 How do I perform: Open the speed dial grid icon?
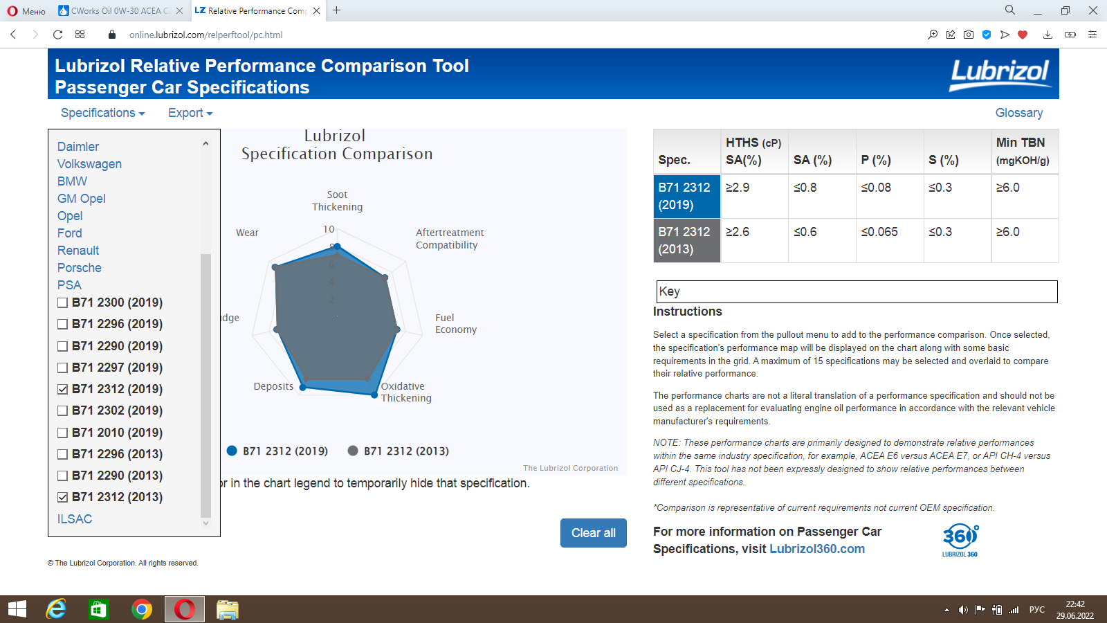tap(80, 35)
